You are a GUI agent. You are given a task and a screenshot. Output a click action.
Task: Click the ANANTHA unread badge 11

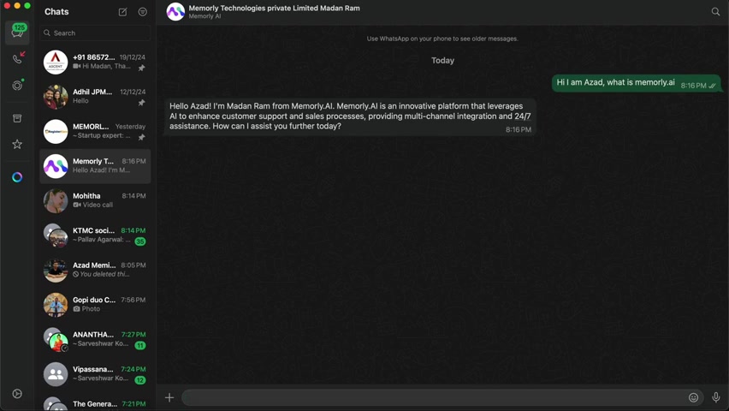[140, 345]
